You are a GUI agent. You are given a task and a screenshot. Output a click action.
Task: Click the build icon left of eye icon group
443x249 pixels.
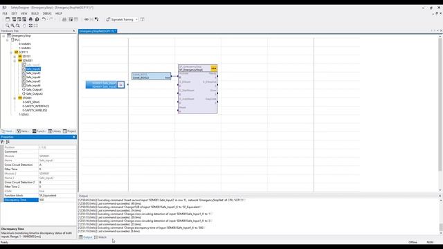tap(64, 19)
